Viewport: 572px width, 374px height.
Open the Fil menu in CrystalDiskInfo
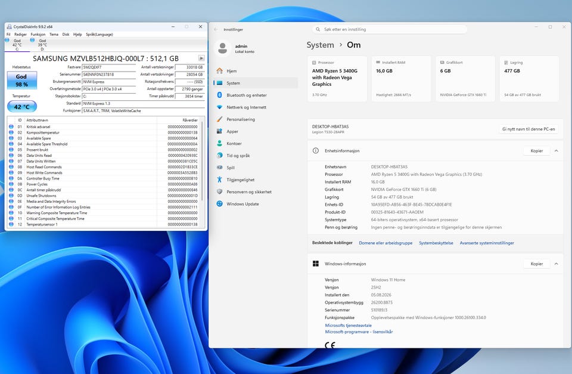8,35
